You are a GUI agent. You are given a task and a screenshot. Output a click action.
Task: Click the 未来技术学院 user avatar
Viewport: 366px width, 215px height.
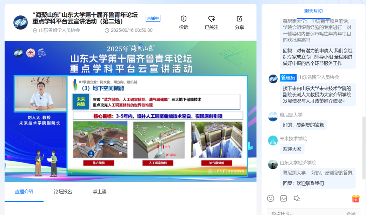(x=273, y=140)
